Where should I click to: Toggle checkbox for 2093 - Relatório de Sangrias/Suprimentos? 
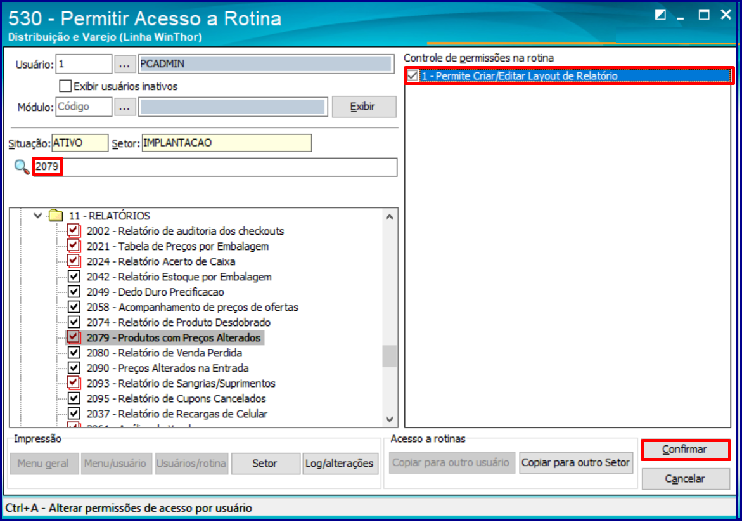(x=74, y=382)
